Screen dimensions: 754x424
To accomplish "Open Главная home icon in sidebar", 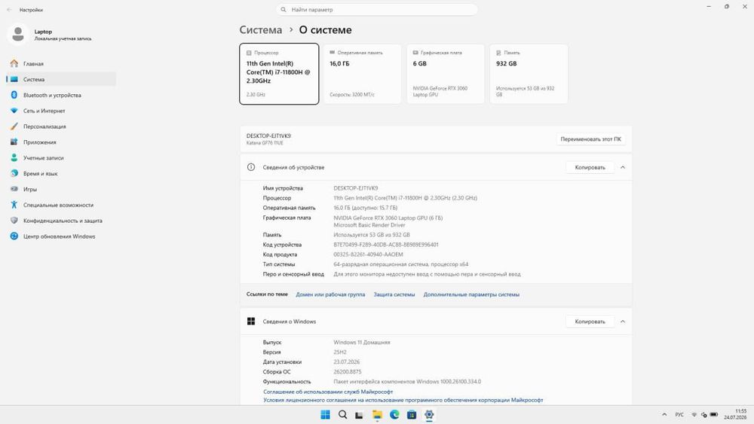I will [x=14, y=63].
